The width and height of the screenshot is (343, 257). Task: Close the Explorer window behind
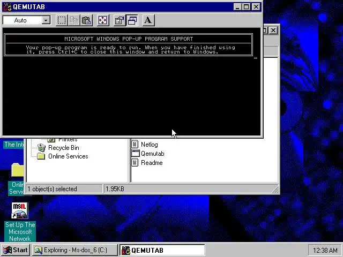273,31
